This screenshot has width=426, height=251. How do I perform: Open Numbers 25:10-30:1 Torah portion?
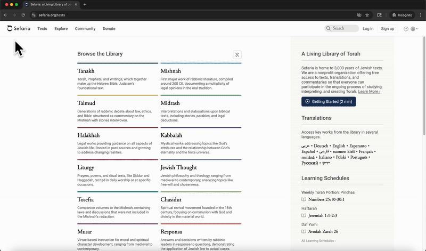pyautogui.click(x=326, y=199)
